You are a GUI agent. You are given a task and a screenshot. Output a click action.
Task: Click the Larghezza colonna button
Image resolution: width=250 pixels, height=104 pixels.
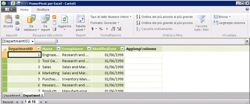(229, 23)
